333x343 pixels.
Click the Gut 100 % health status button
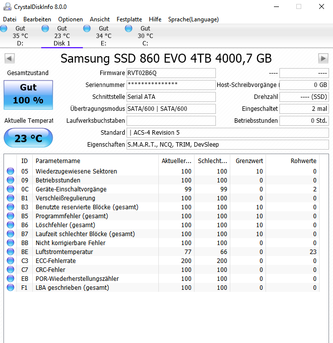click(28, 95)
